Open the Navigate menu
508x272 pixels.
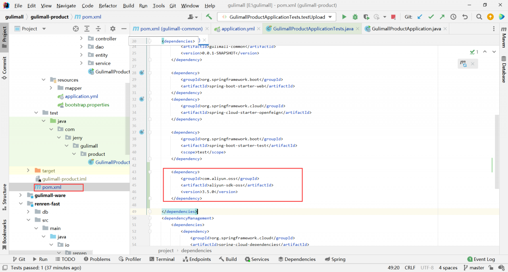click(x=66, y=6)
